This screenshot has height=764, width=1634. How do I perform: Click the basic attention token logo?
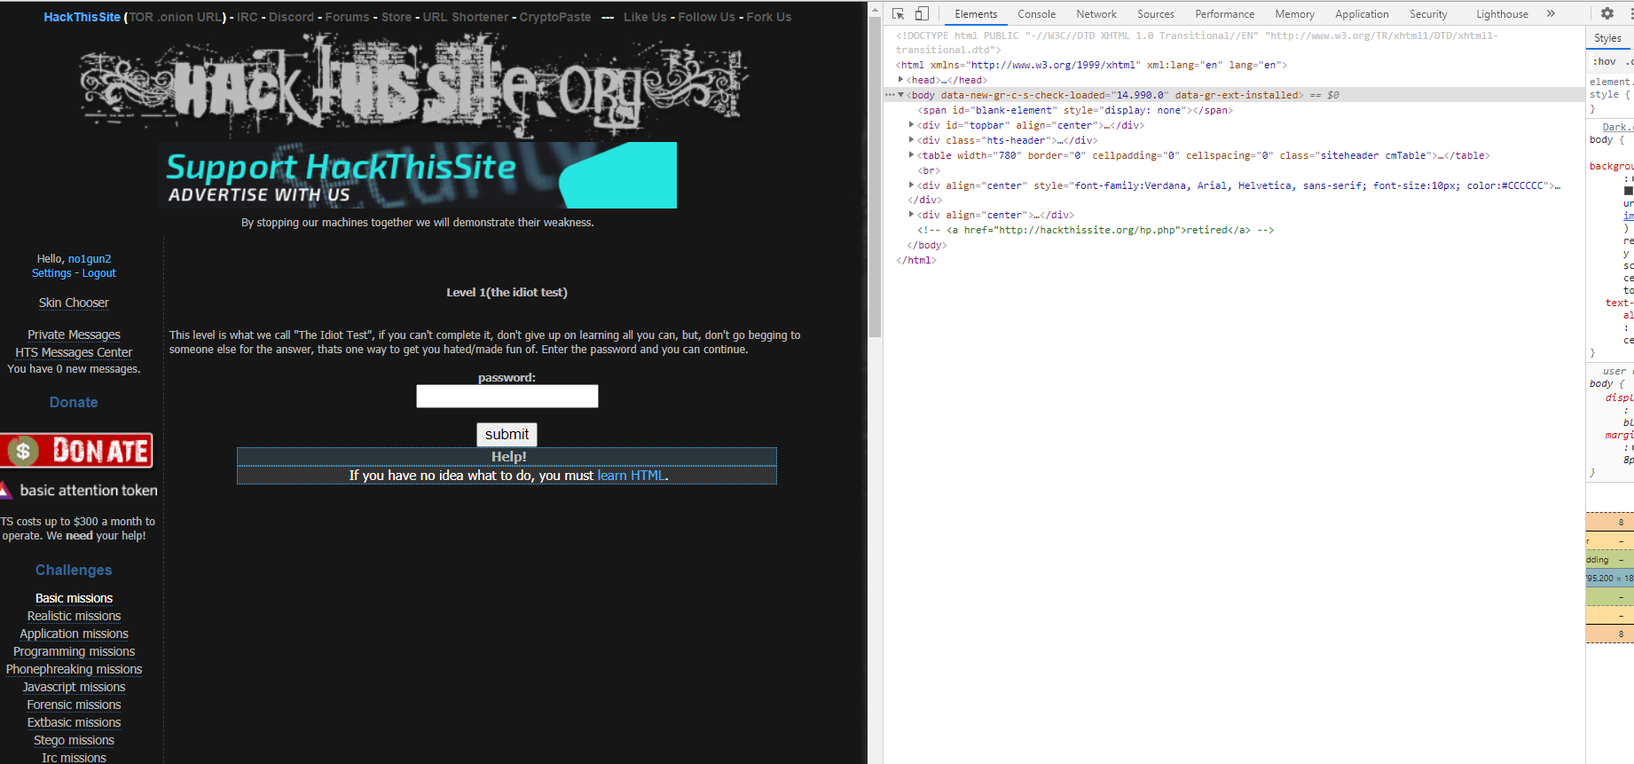[x=79, y=490]
